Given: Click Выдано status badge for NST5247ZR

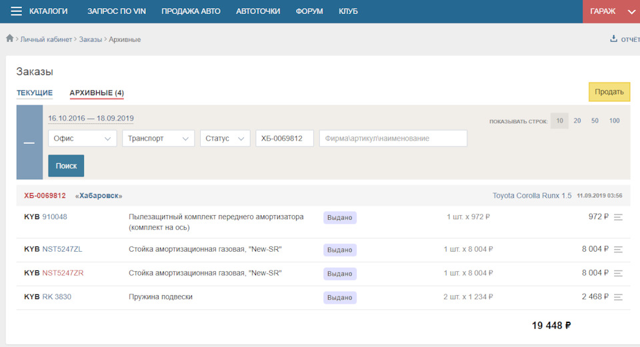Looking at the screenshot, I should click(x=339, y=274).
